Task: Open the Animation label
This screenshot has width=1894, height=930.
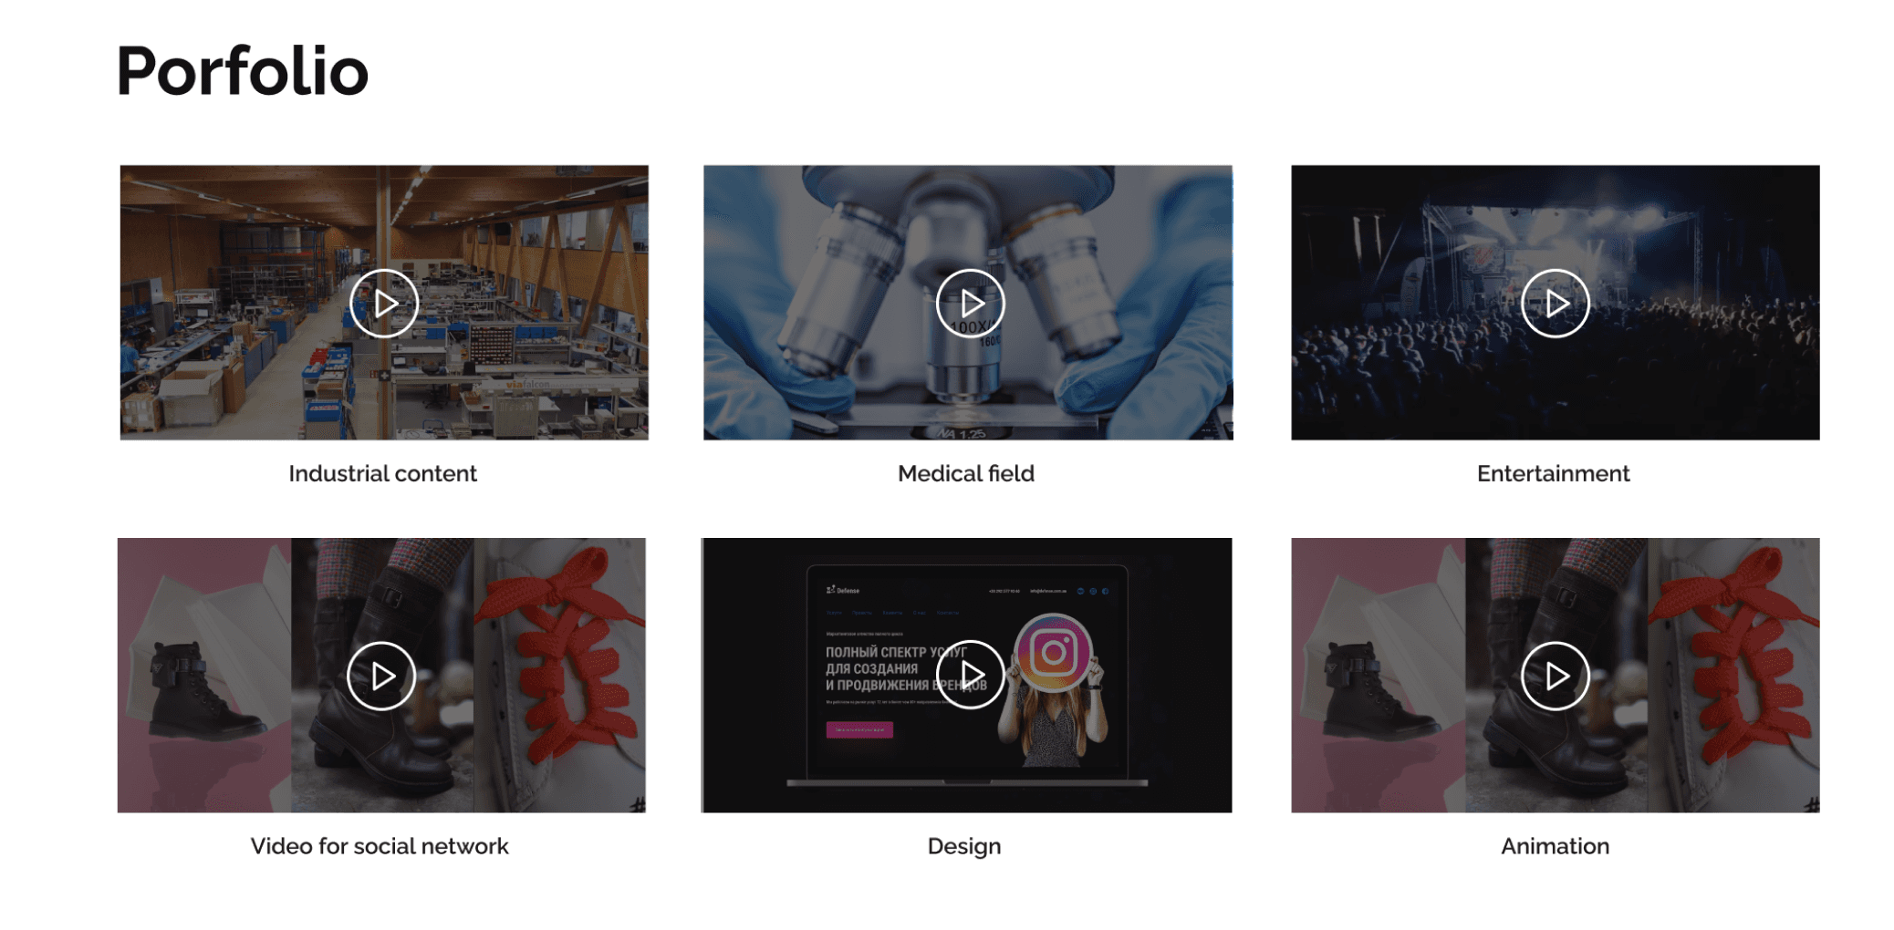Action: point(1556,846)
